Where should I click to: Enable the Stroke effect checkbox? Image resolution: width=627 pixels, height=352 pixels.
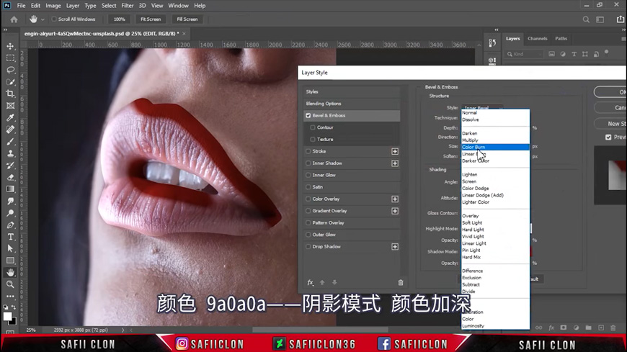(x=308, y=151)
